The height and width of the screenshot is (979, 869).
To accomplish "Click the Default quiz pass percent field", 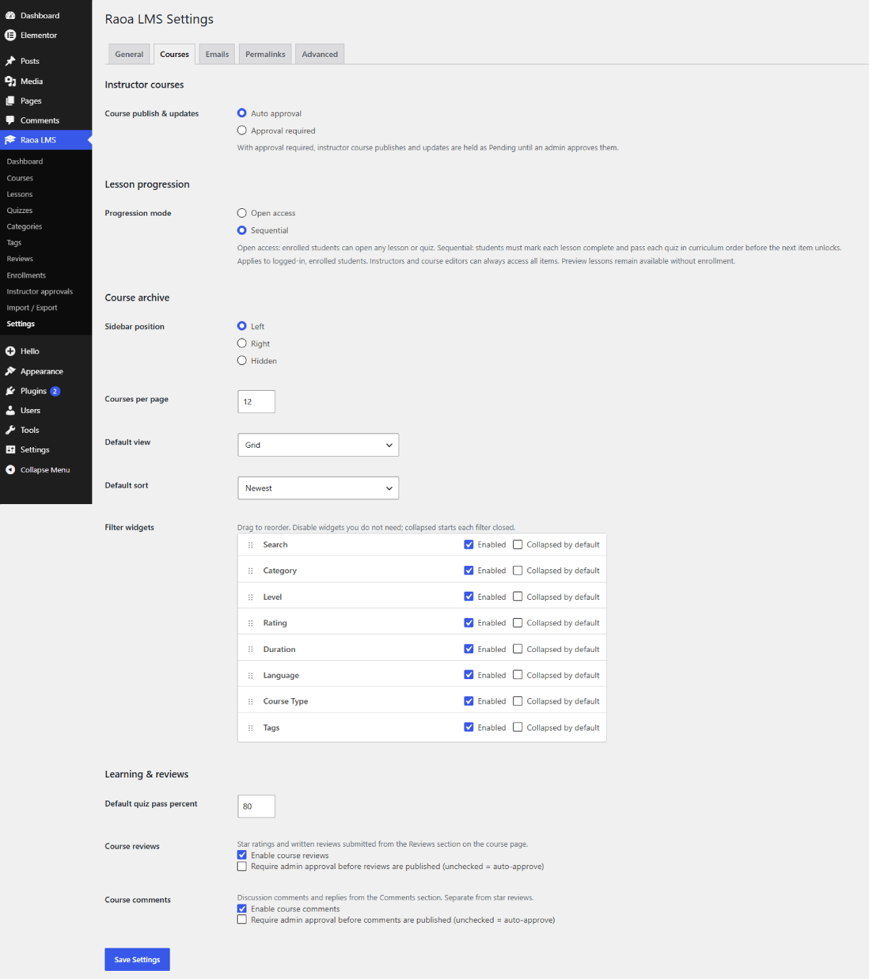I will pyautogui.click(x=257, y=806).
